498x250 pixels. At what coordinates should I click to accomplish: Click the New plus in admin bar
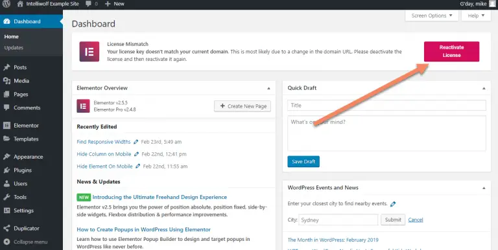pyautogui.click(x=114, y=4)
